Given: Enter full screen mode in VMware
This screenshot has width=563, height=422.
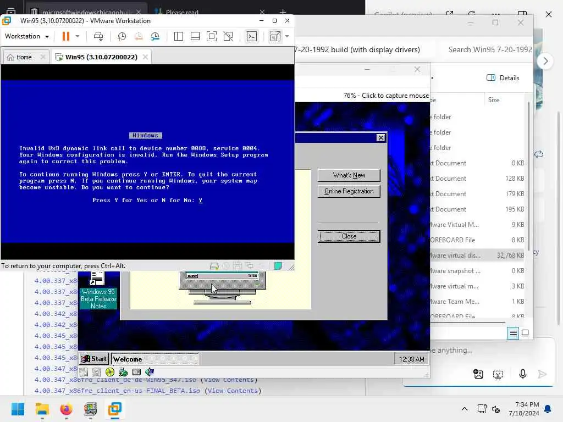Looking at the screenshot, I should 212,36.
